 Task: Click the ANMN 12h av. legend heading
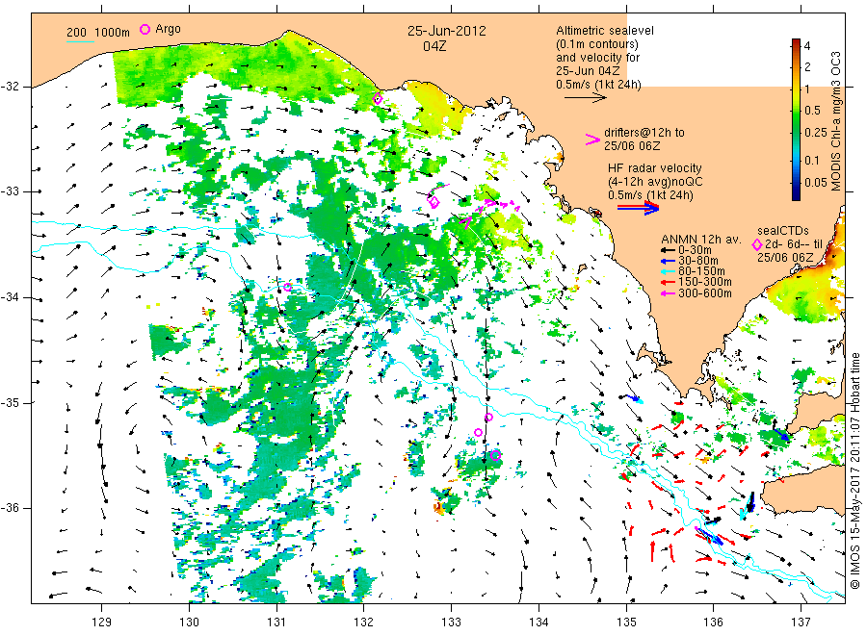701,240
